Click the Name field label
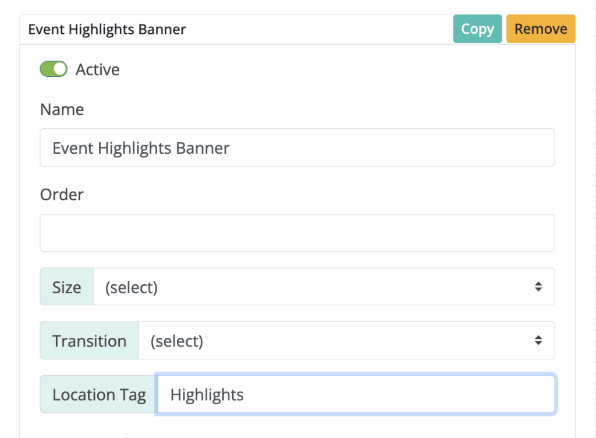 click(x=62, y=110)
